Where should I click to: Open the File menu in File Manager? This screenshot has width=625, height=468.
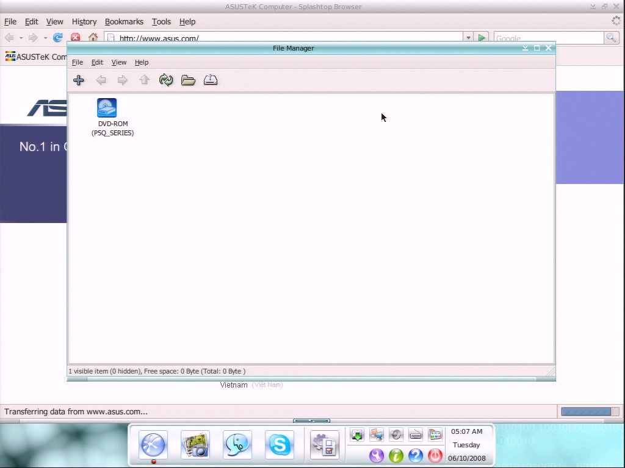(x=78, y=62)
